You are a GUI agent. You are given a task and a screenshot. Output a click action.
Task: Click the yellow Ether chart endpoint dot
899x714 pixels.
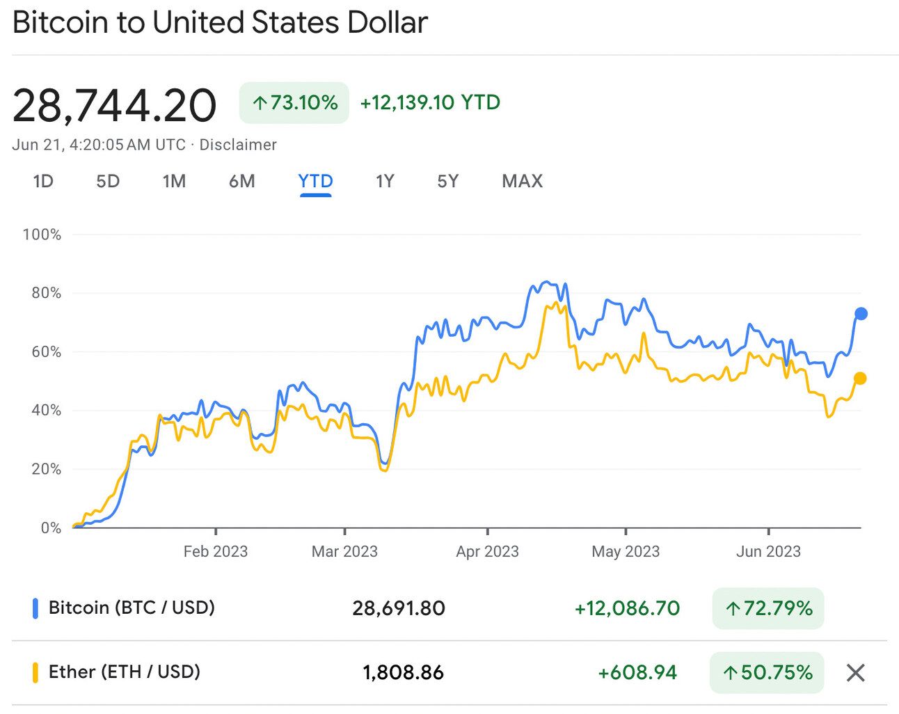(860, 379)
